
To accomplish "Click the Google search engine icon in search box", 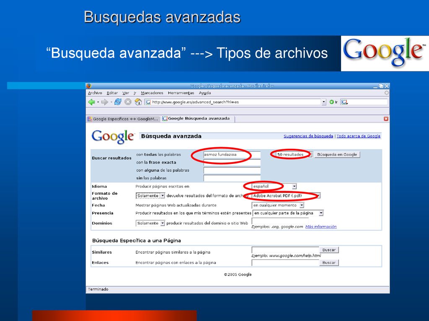I will pos(344,102).
